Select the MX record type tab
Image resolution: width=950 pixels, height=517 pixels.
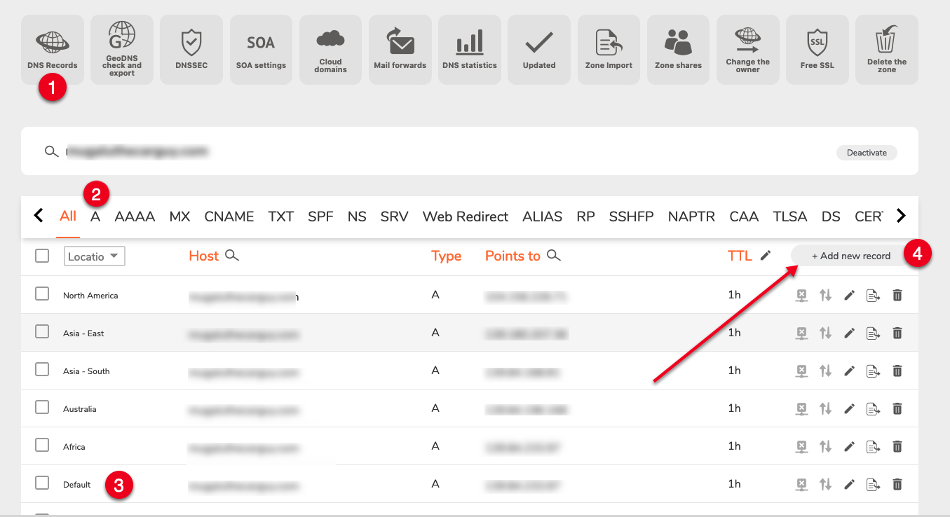pos(179,216)
